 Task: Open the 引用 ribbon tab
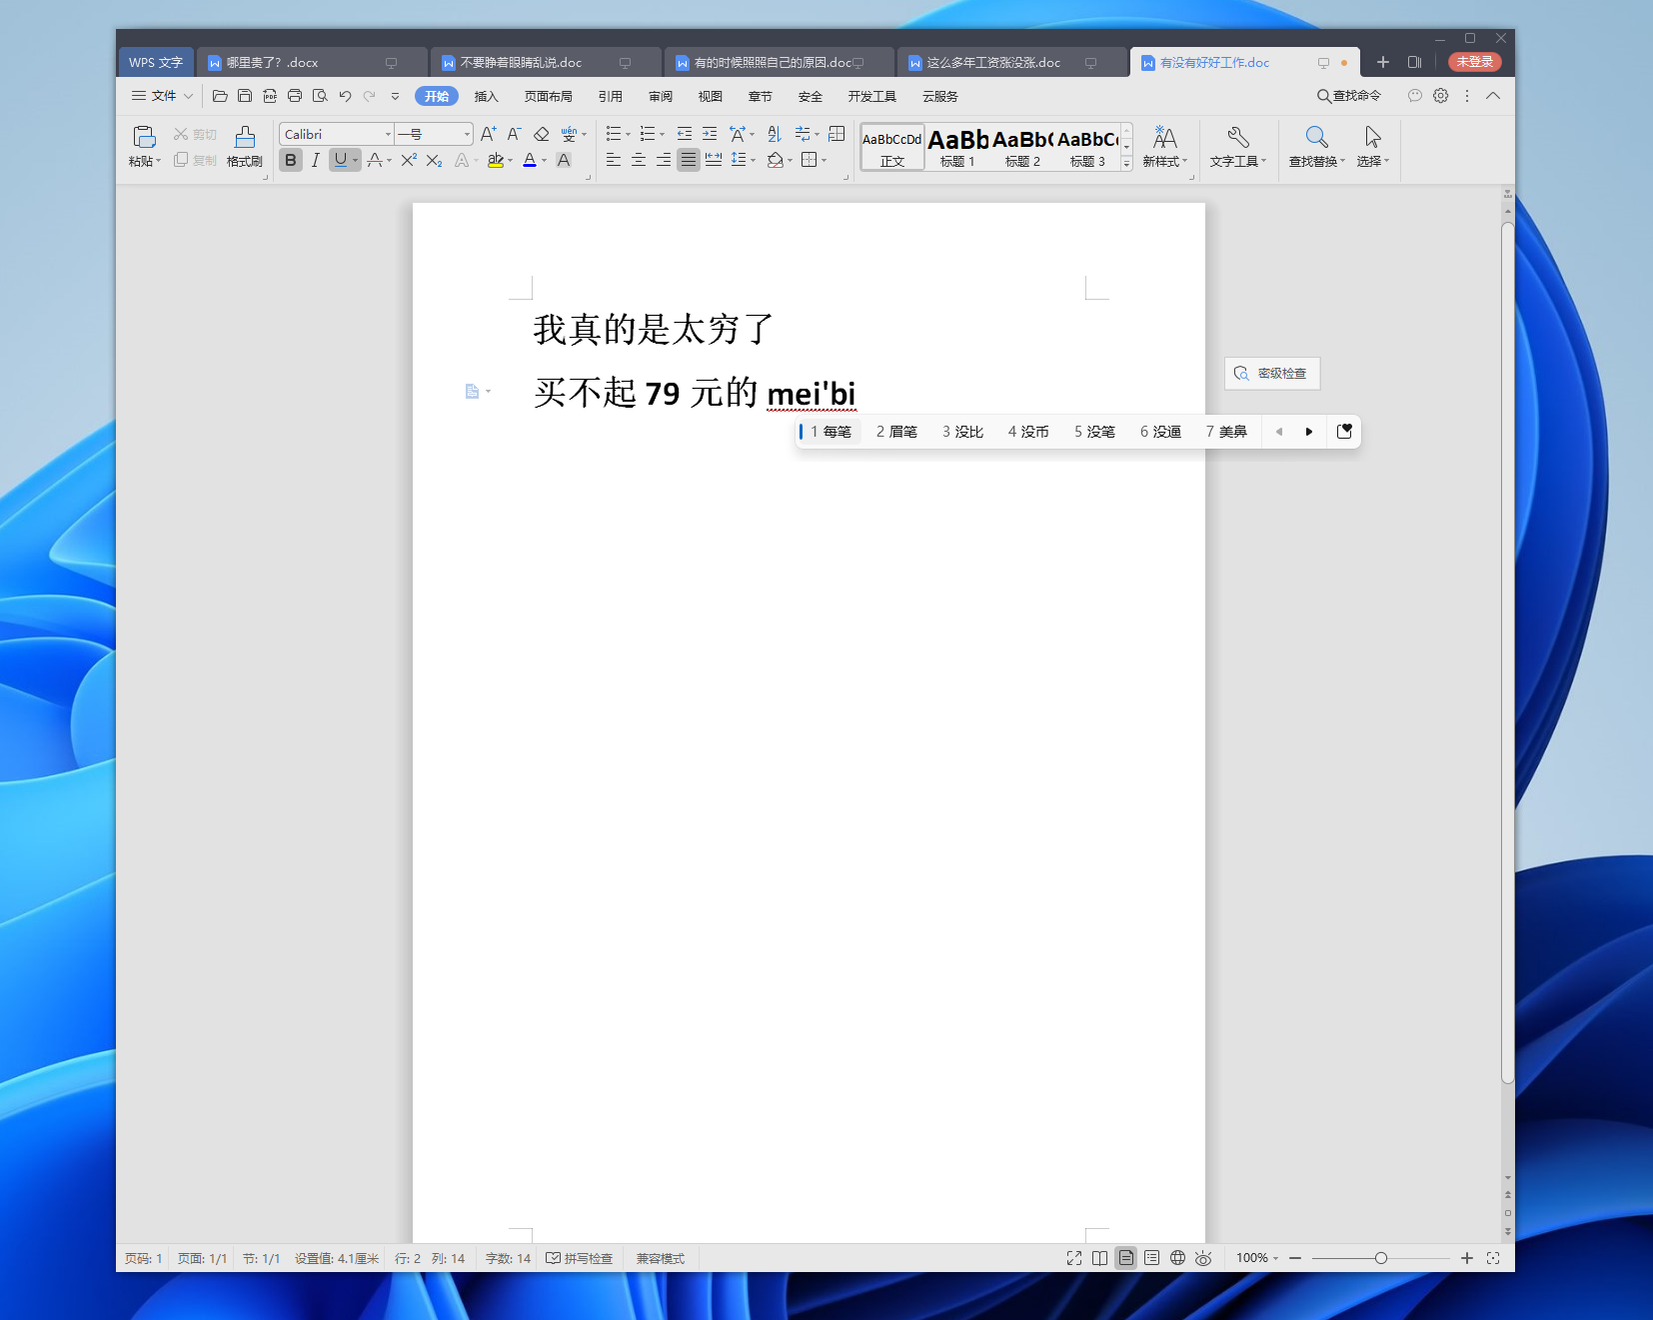point(610,96)
